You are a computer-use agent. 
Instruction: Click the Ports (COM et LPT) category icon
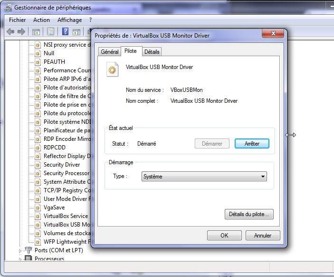(29, 250)
